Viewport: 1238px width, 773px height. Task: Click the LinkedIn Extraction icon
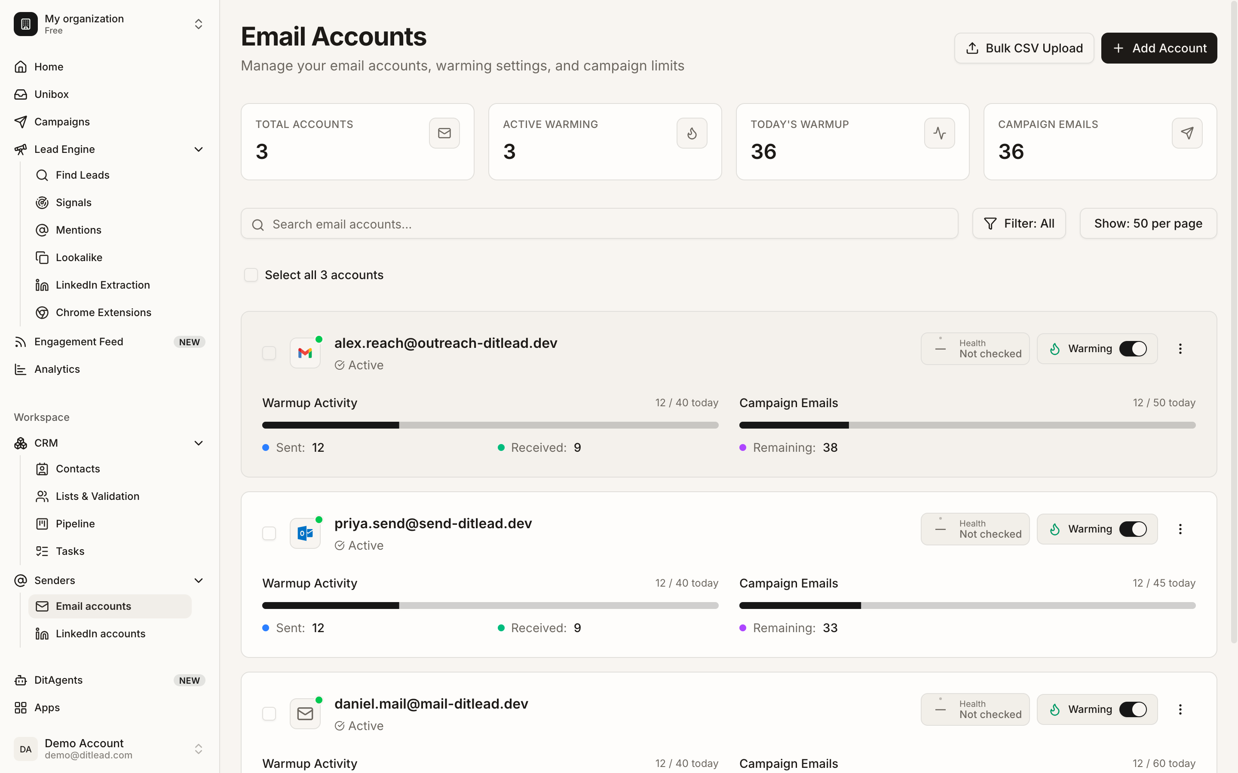tap(42, 285)
